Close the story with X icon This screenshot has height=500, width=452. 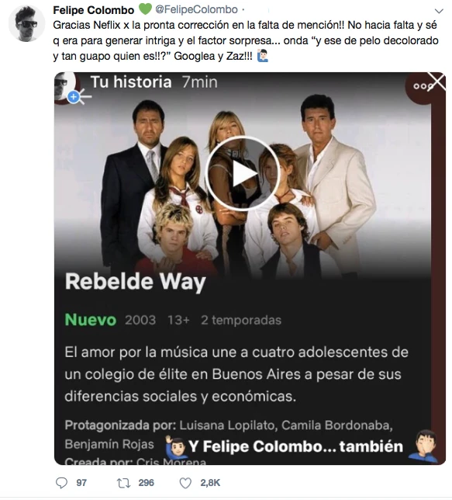(x=436, y=82)
